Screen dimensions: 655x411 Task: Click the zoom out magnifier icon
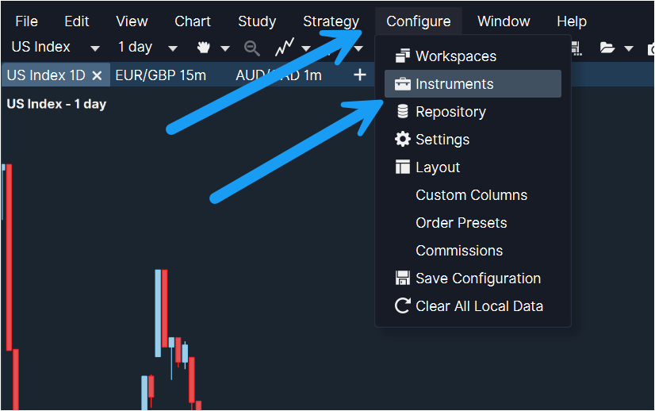251,48
